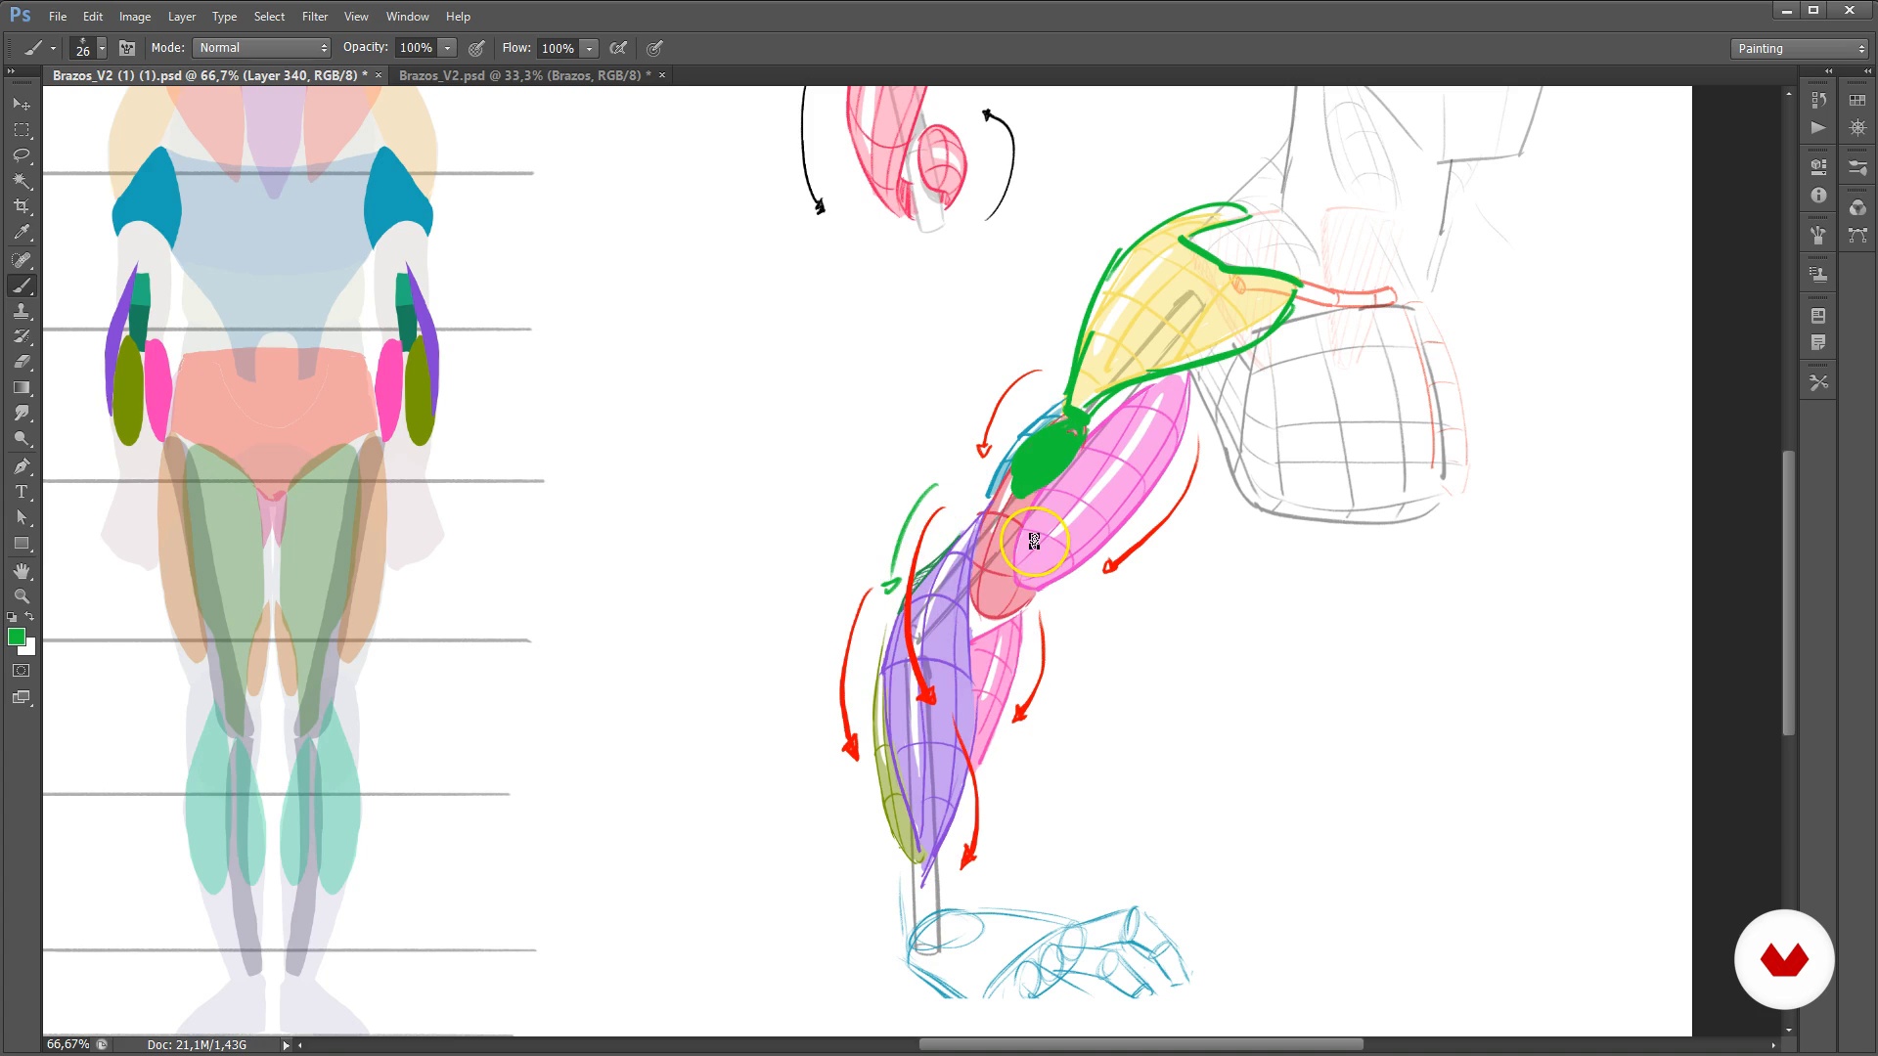Image resolution: width=1878 pixels, height=1056 pixels.
Task: Open the Actions panel play icon
Action: point(1818,128)
